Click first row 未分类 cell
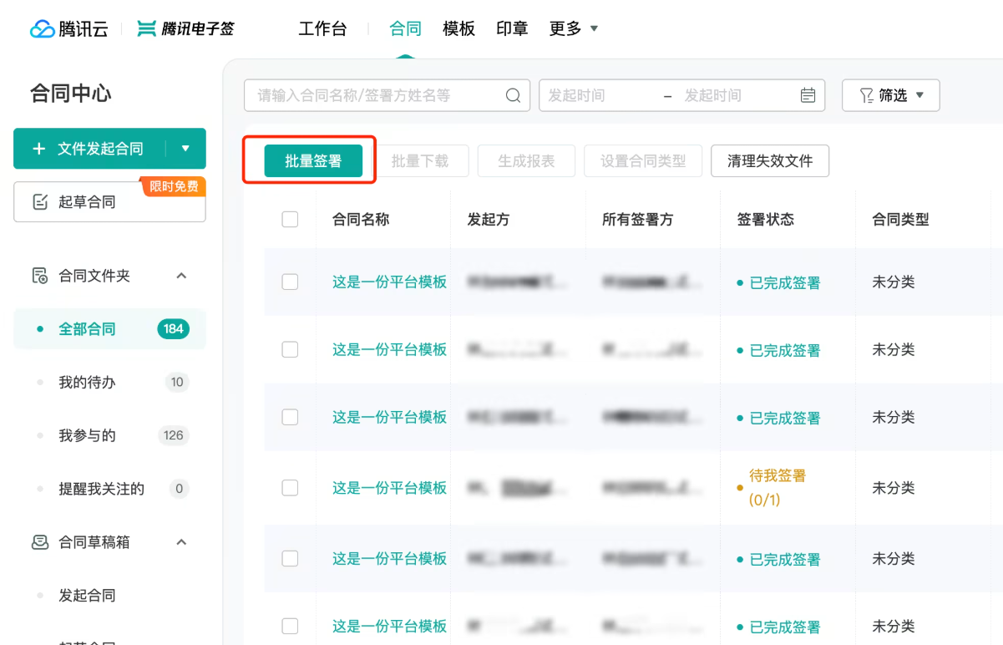This screenshot has height=645, width=1003. point(894,282)
